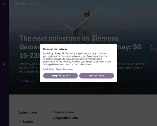Accept All Cookies in privacy dialog
This screenshot has width=157, height=126.
click(x=60, y=76)
